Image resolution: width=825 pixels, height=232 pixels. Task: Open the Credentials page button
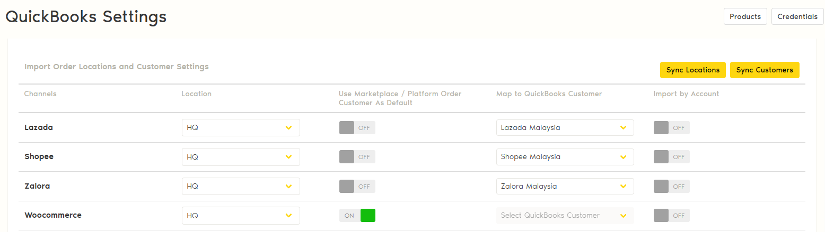(797, 16)
